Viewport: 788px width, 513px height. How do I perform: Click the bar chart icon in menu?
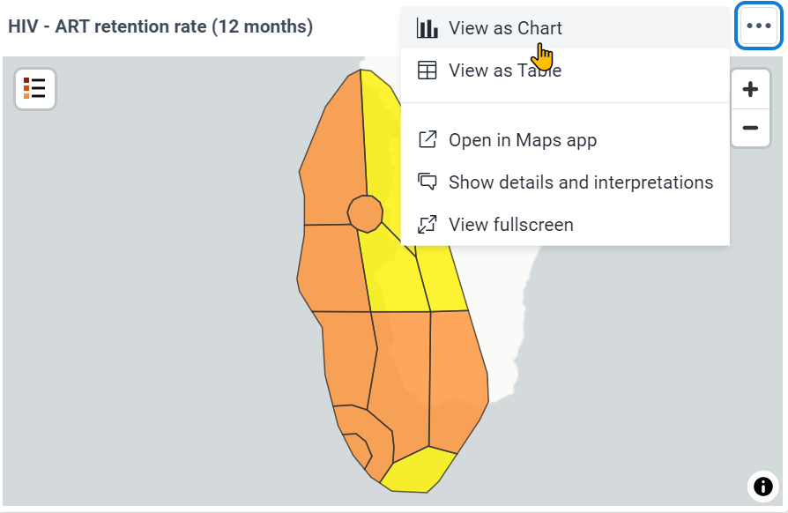[427, 28]
